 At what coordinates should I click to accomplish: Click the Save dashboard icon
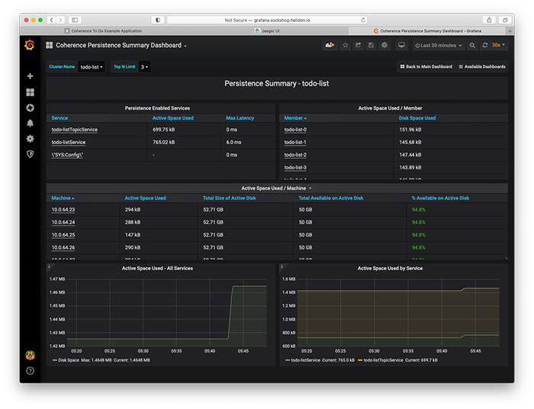tap(371, 45)
